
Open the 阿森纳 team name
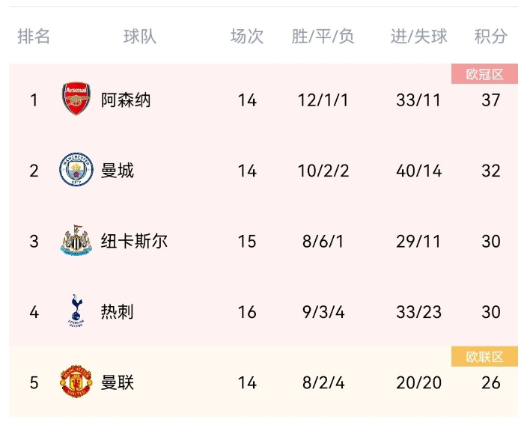coord(126,100)
